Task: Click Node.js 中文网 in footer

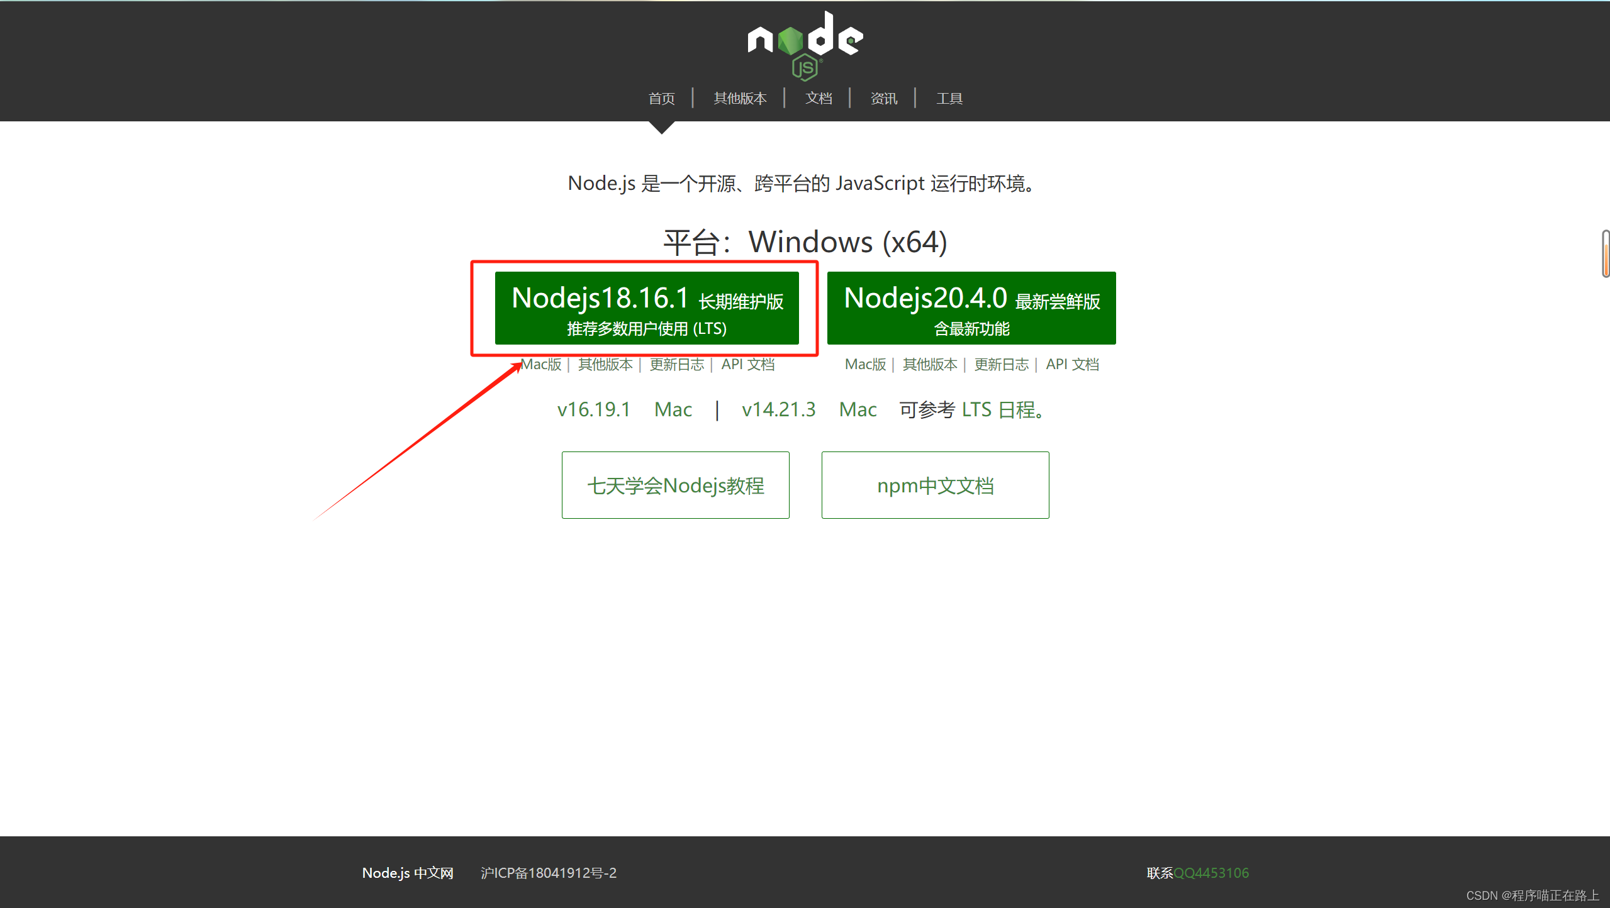Action: click(408, 873)
